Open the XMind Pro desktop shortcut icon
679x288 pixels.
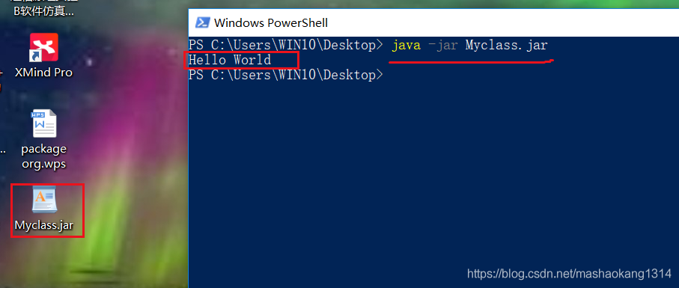43,47
